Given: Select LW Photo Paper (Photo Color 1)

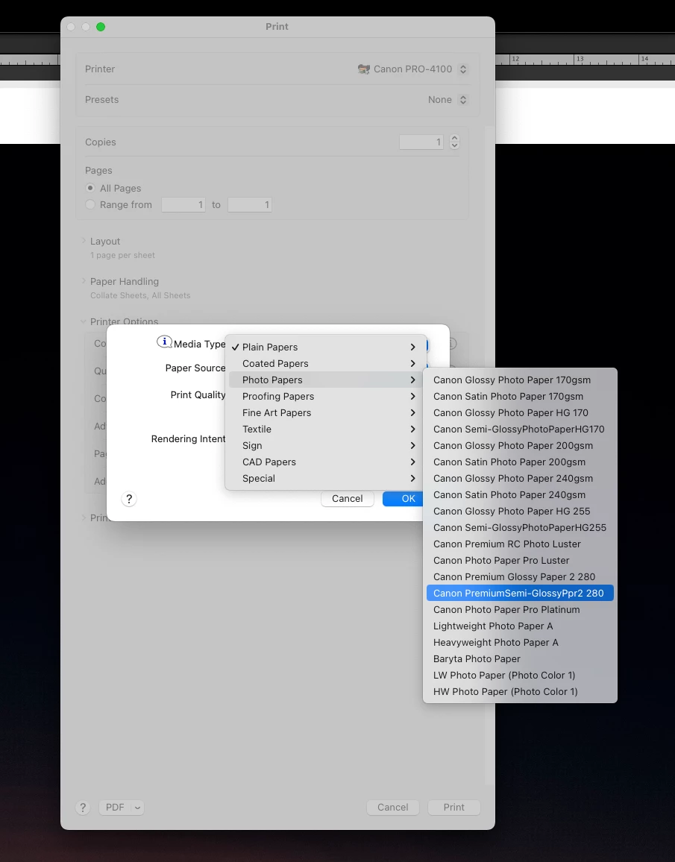Looking at the screenshot, I should tap(520, 676).
